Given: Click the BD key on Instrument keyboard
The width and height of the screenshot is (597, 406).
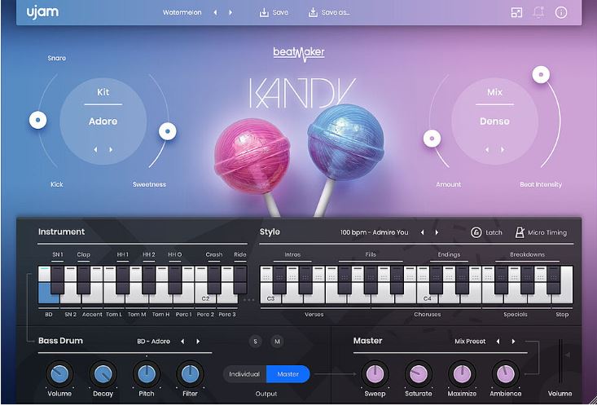Looking at the screenshot, I should click(48, 293).
